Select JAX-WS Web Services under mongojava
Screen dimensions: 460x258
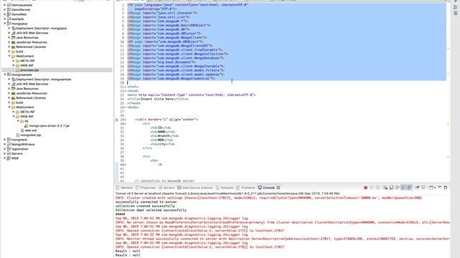tap(32, 33)
